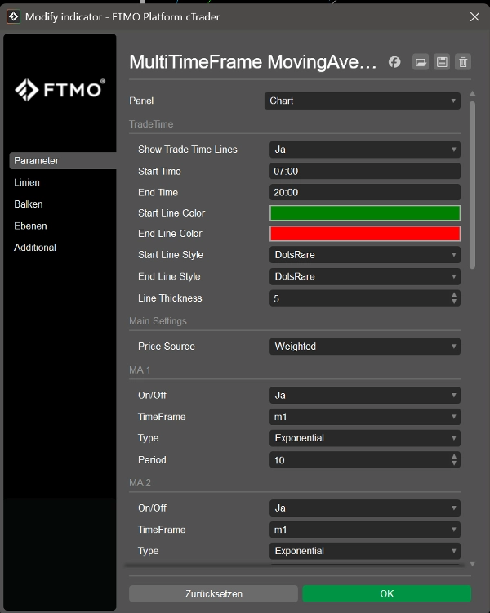Click the Price Source label
The width and height of the screenshot is (490, 613).
tap(167, 347)
